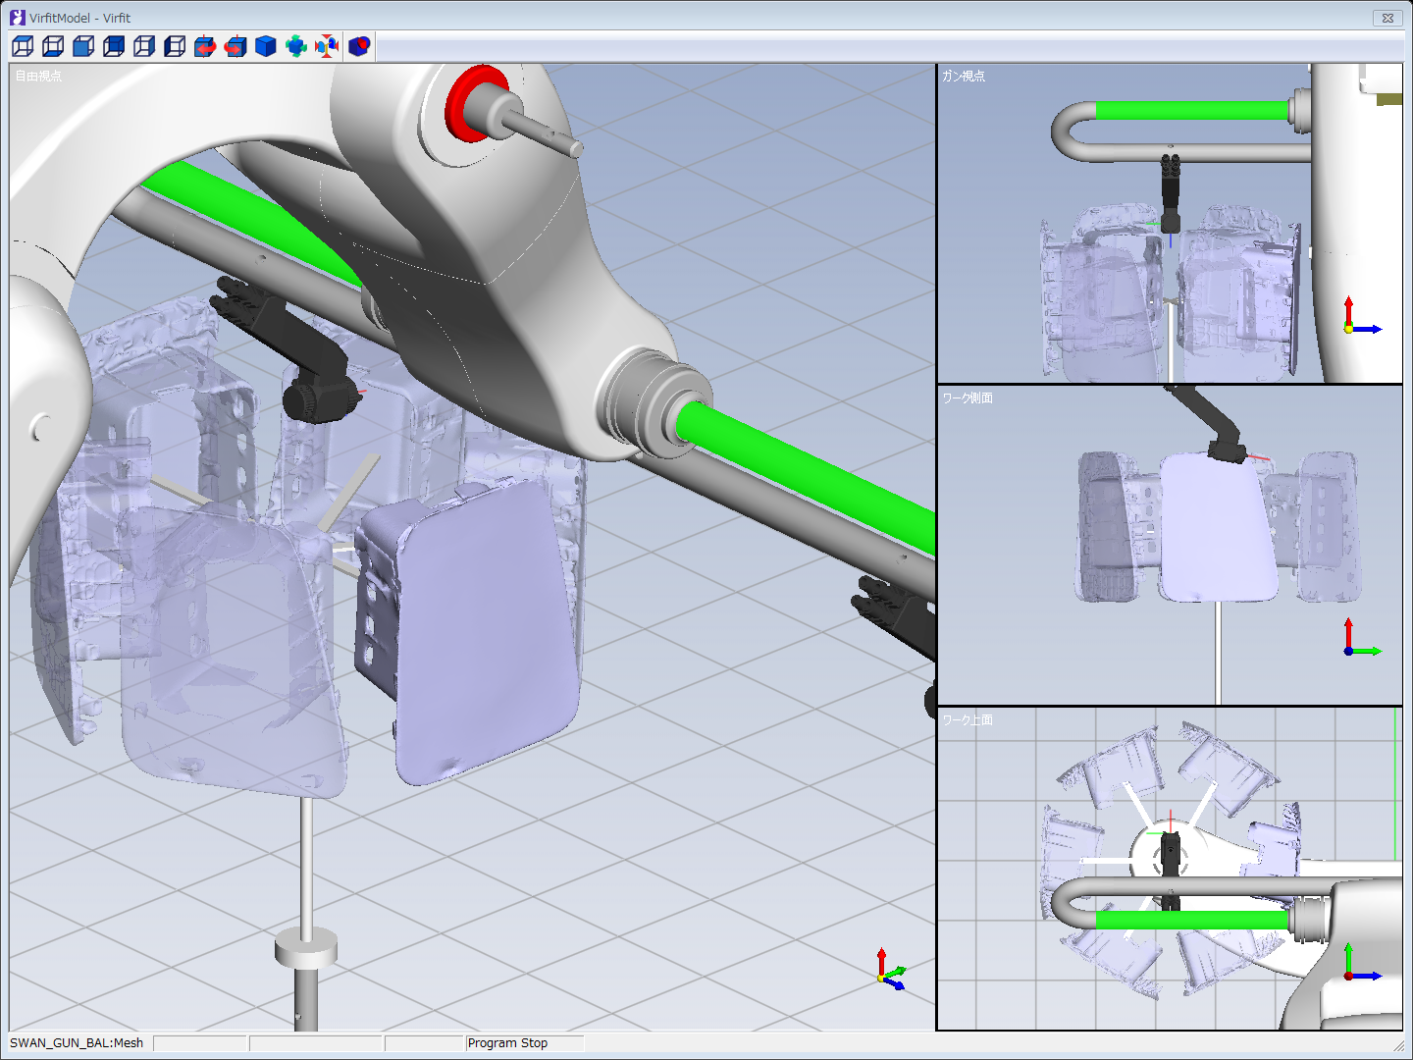Screen dimensions: 1413x1060
Task: Select the top-face view cube icon
Action: (23, 46)
